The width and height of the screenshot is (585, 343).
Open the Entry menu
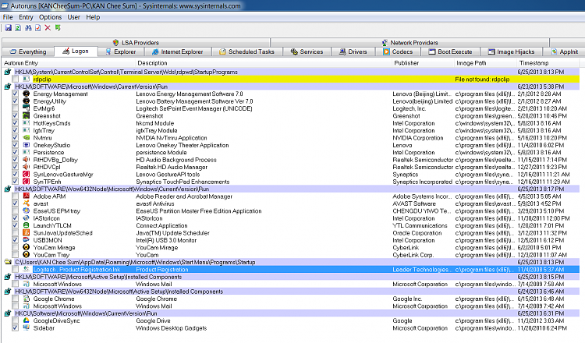pyautogui.click(x=26, y=17)
